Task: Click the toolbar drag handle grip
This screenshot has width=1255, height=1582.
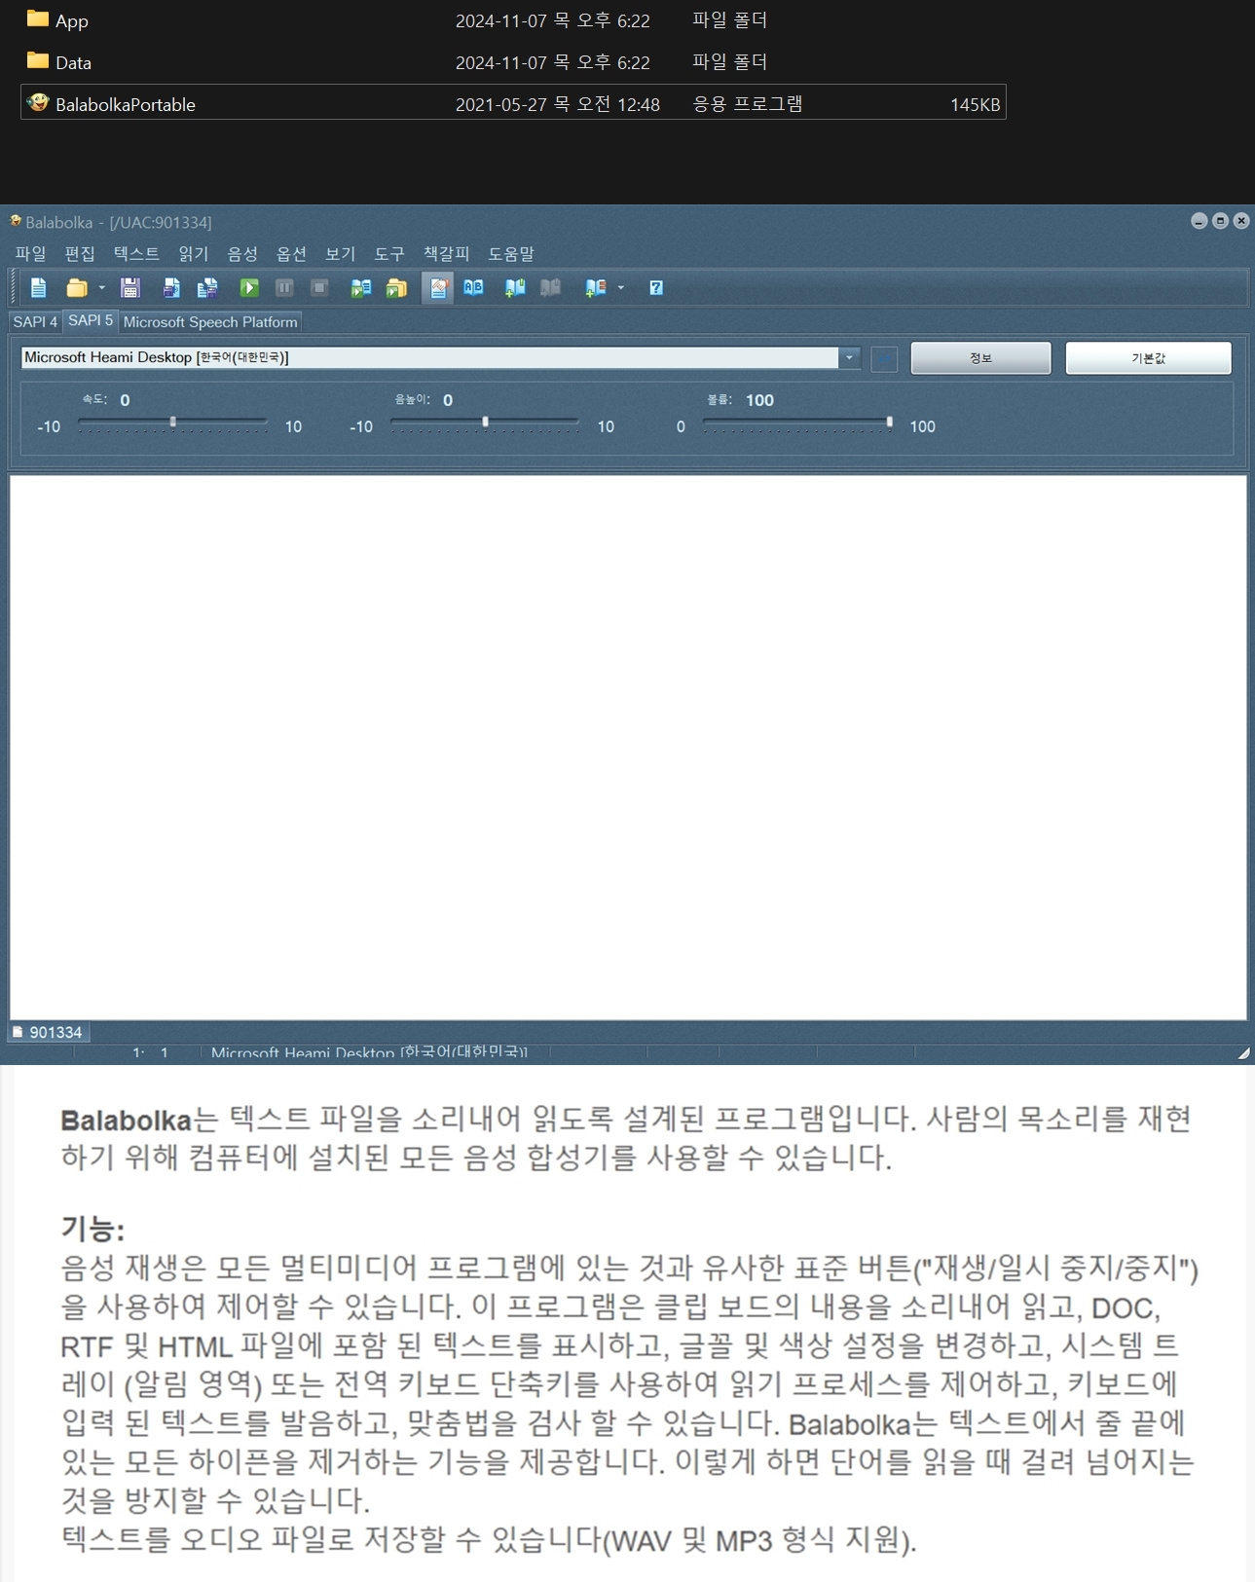Action: [15, 288]
